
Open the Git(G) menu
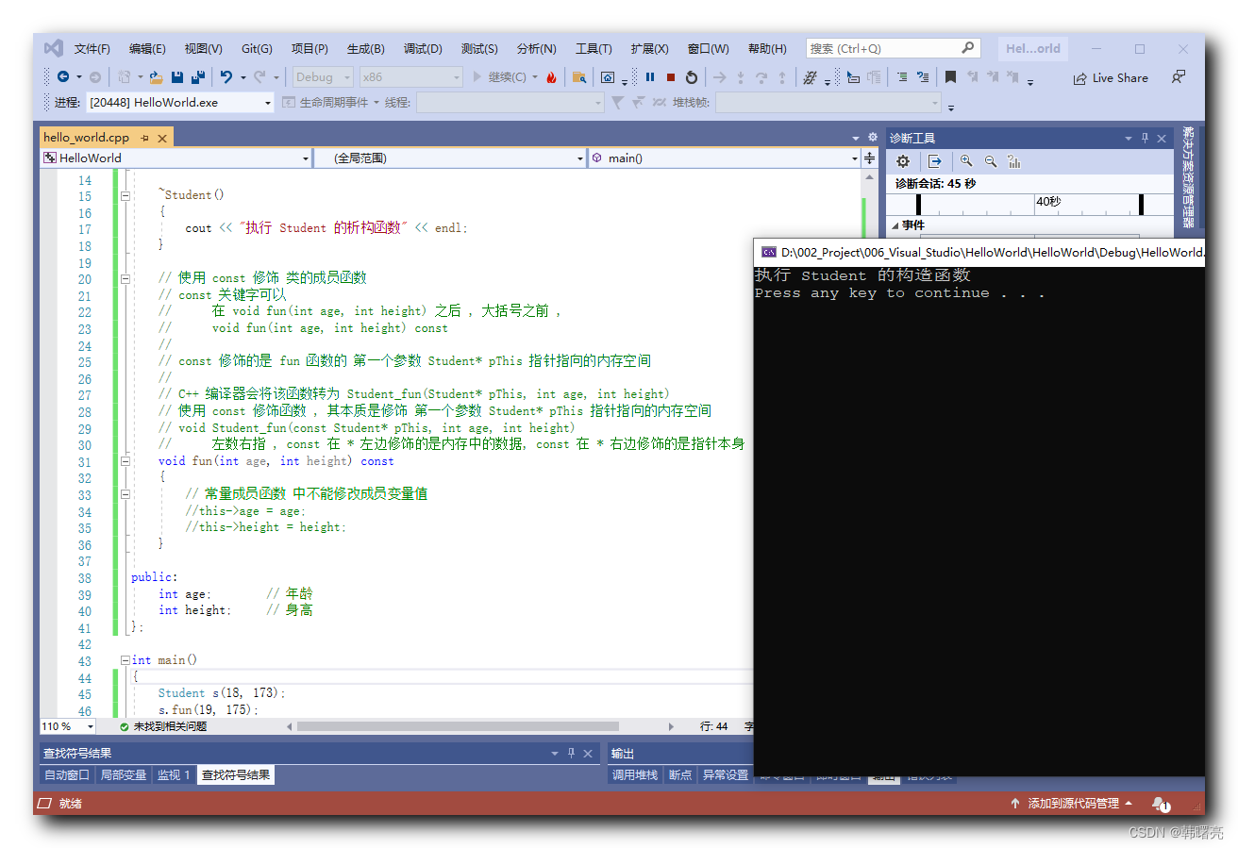click(x=257, y=48)
